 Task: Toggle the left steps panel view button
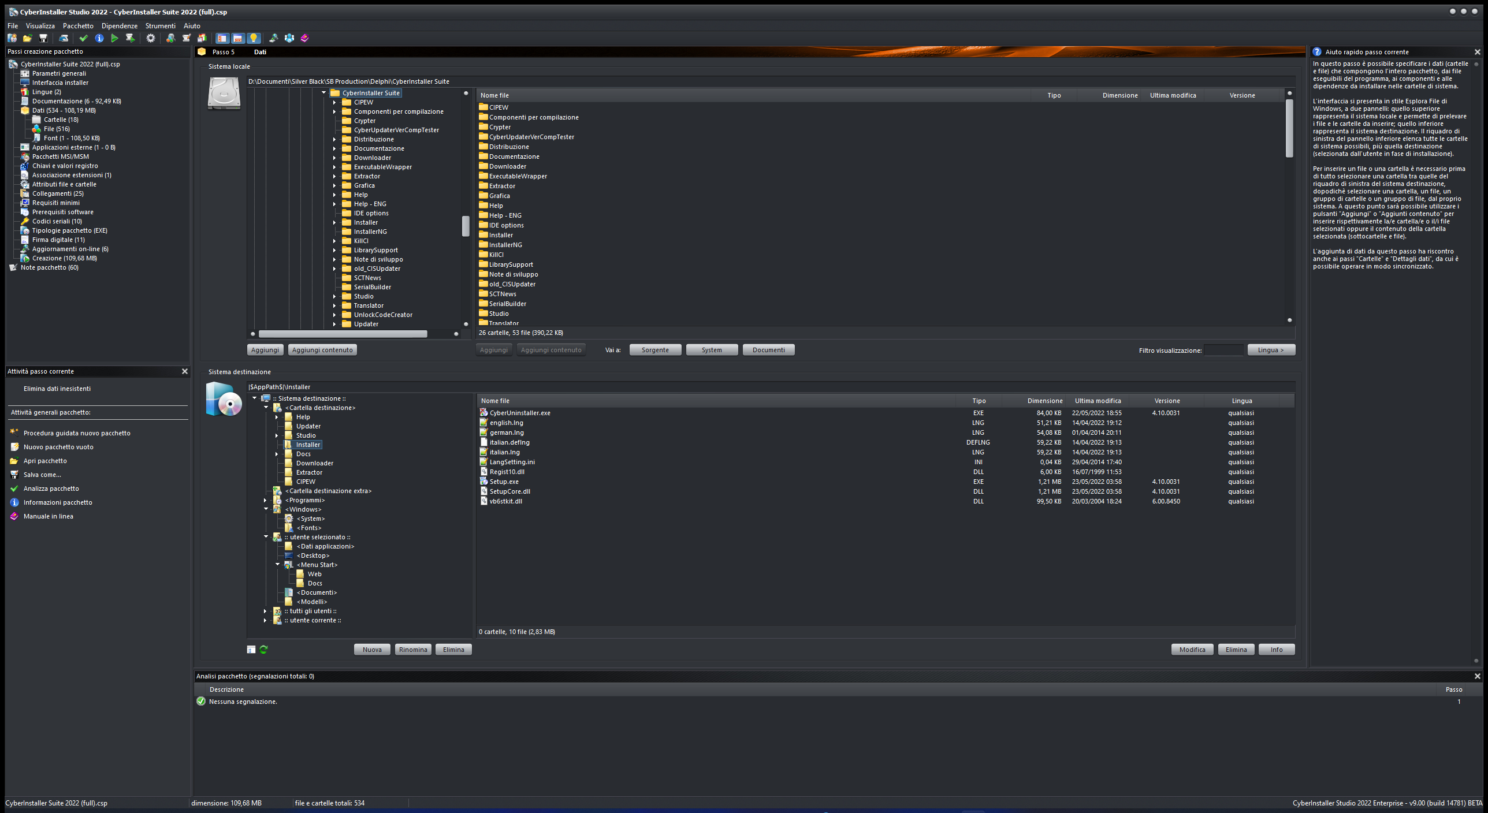click(222, 38)
